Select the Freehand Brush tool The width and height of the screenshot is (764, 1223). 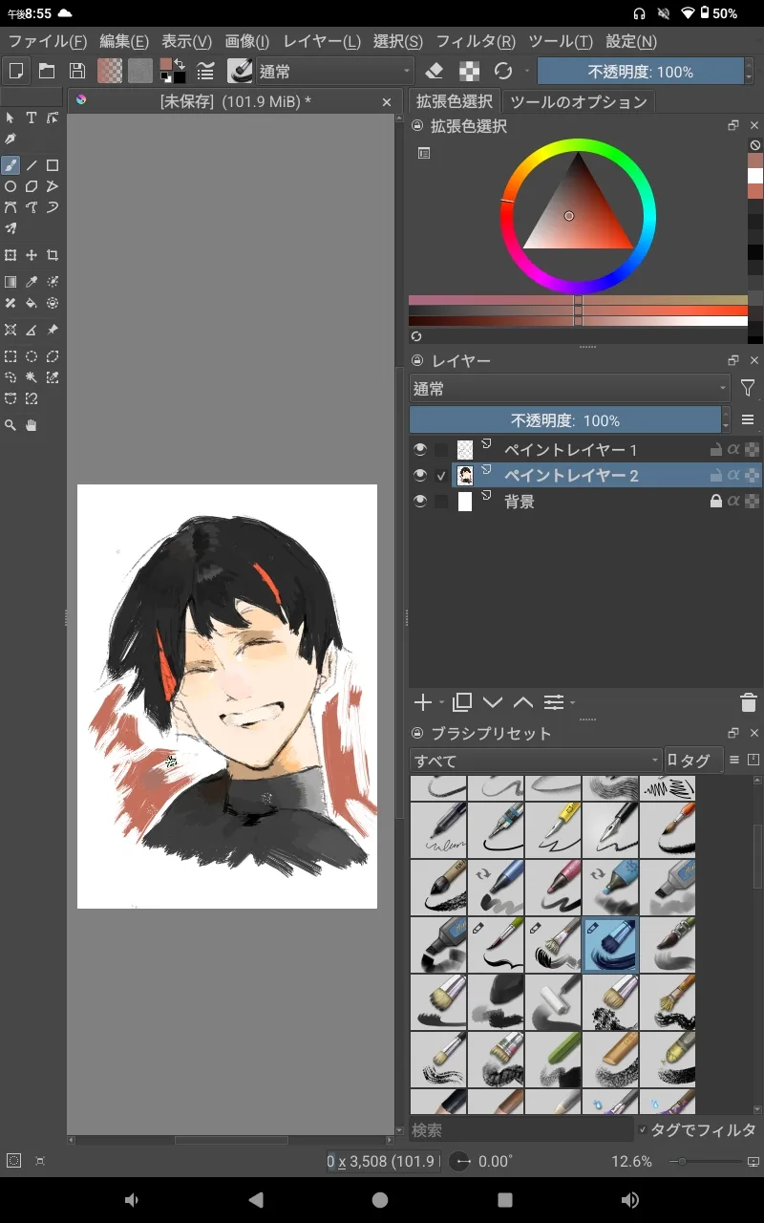point(11,165)
